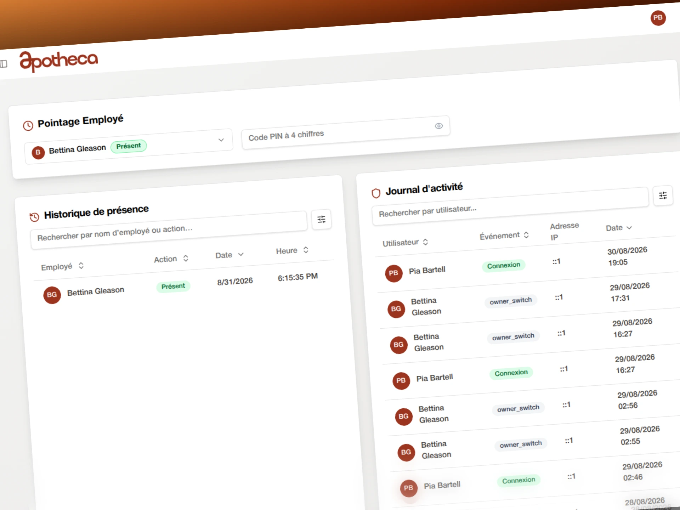This screenshot has height=510, width=680.
Task: Select Bettina Gleason name in presence history row
Action: click(x=96, y=291)
